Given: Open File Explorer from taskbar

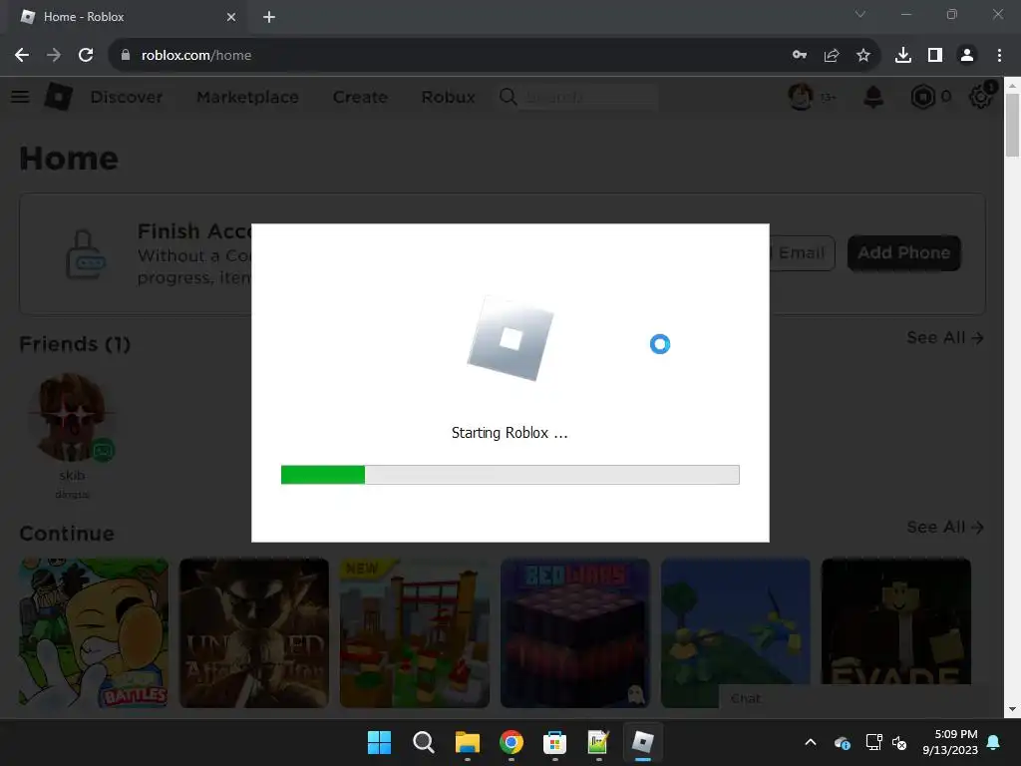Looking at the screenshot, I should pos(467,742).
